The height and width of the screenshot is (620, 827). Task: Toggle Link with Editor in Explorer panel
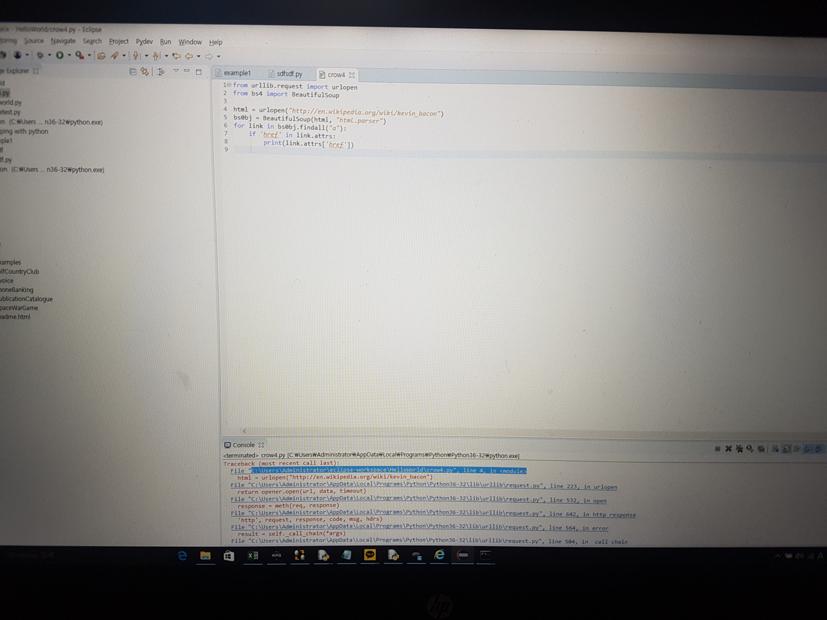point(145,72)
